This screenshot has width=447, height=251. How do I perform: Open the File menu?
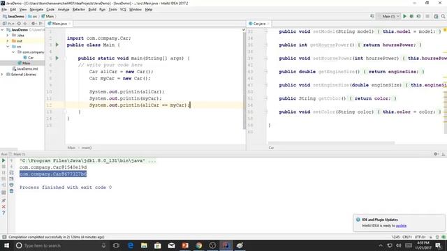(x=4, y=9)
